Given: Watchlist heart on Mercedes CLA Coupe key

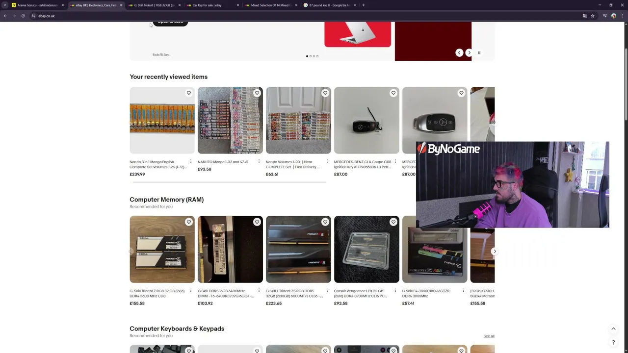Looking at the screenshot, I should coord(393,93).
